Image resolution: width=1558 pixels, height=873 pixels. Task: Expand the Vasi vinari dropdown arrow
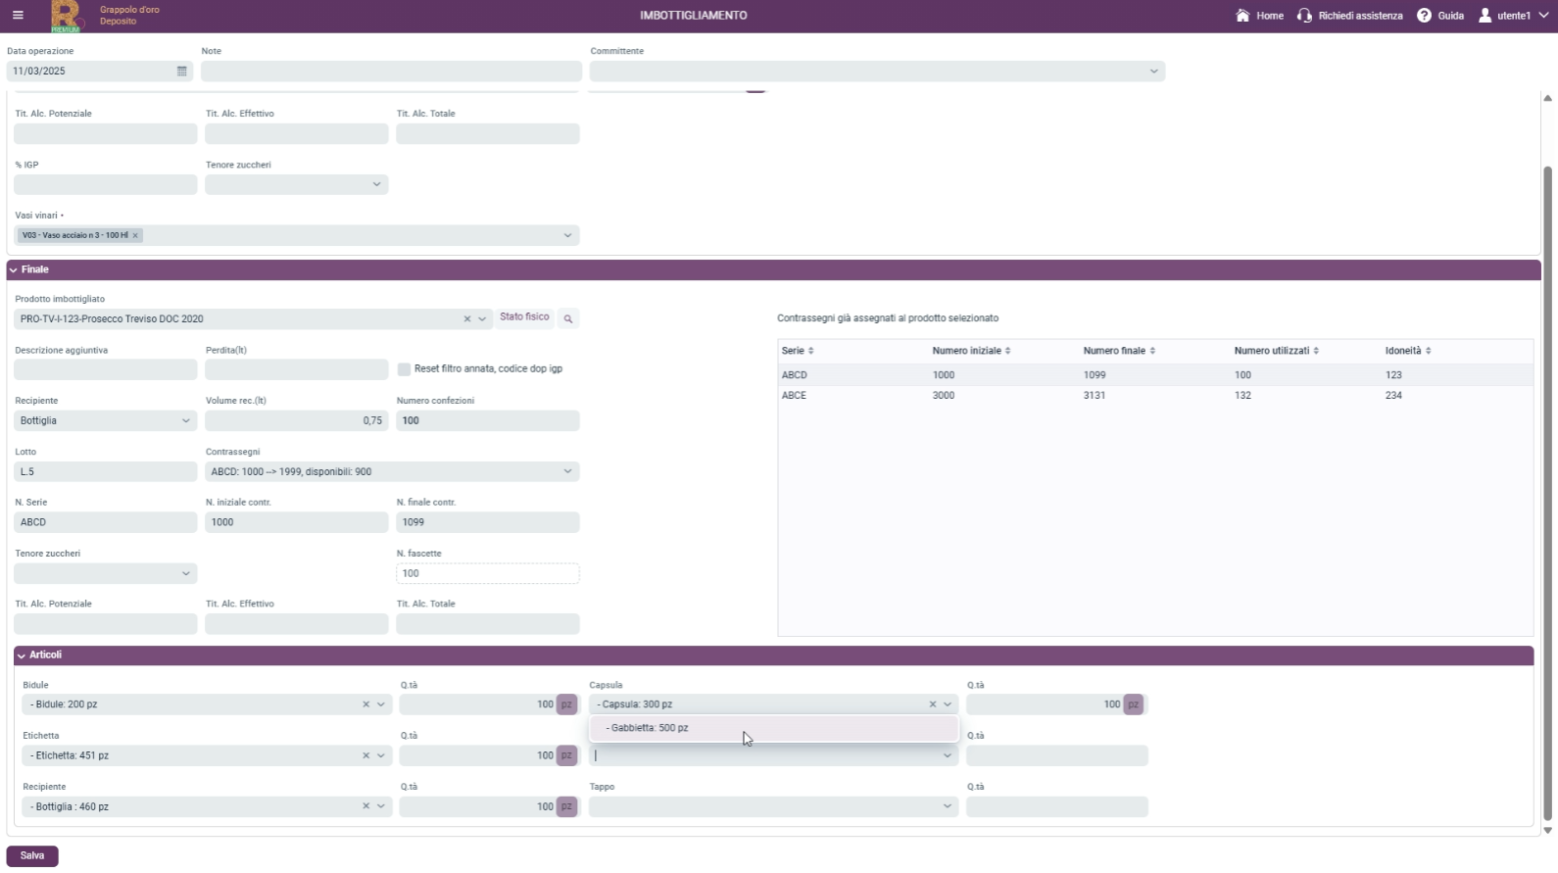point(567,235)
